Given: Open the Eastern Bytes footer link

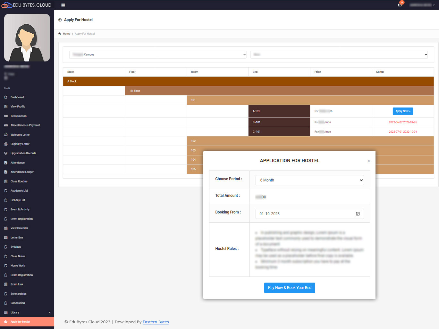Looking at the screenshot, I should point(156,322).
